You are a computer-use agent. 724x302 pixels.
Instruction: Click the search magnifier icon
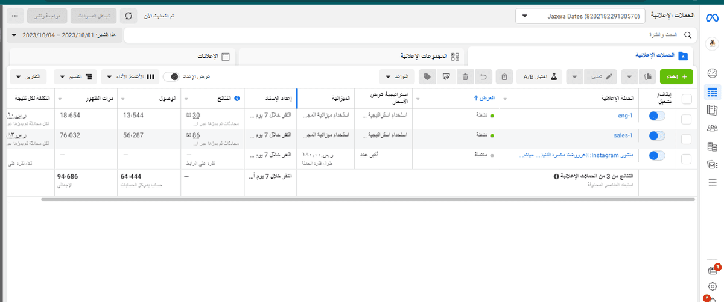coord(688,35)
